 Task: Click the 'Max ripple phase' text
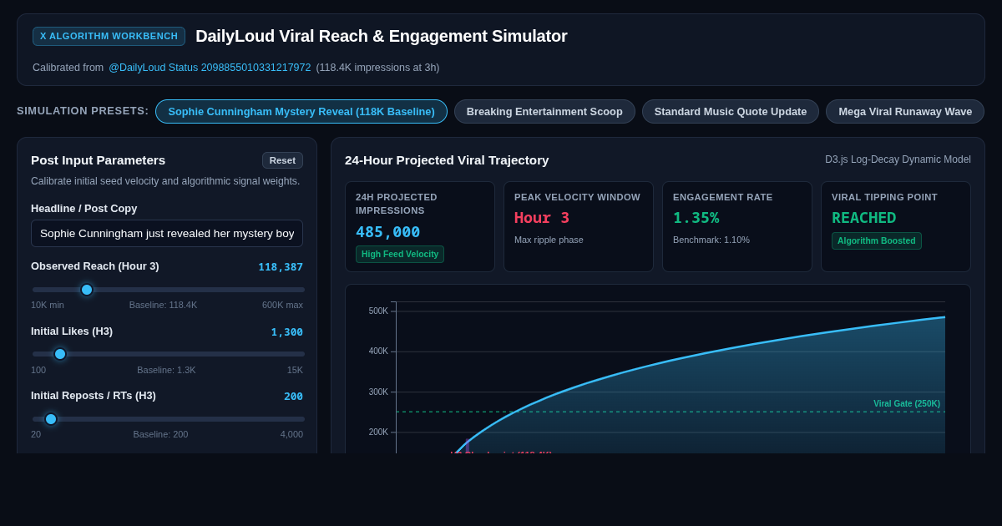pyautogui.click(x=549, y=240)
